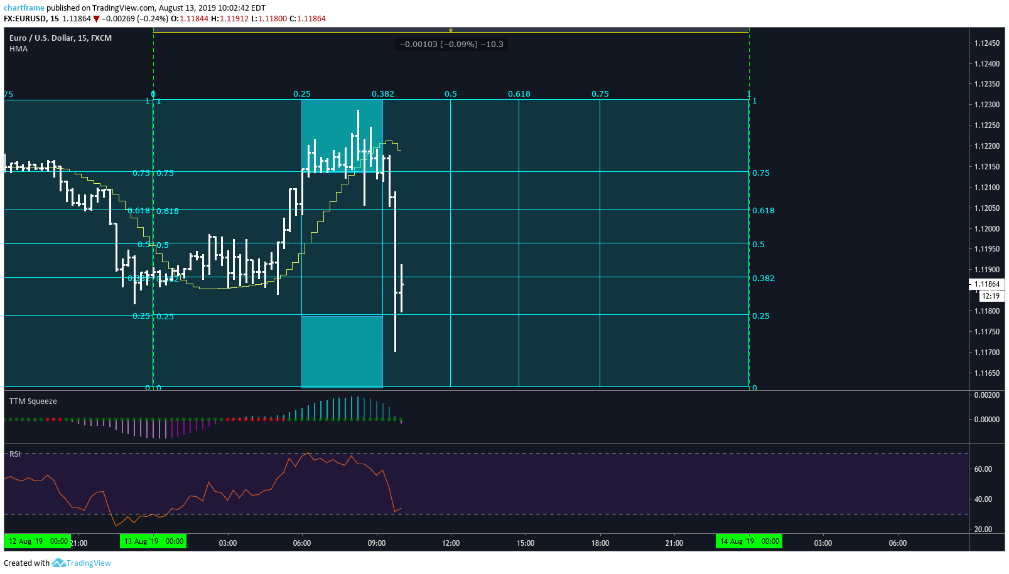The image size is (1009, 574).
Task: Open the TradingView link in the footer
Action: [x=89, y=563]
